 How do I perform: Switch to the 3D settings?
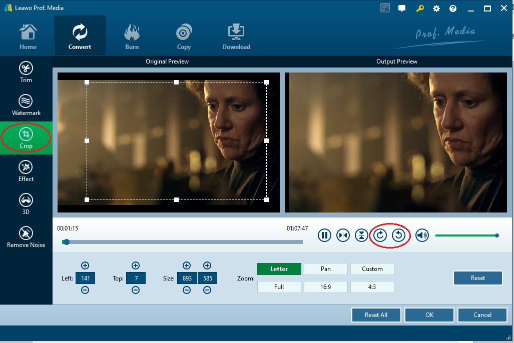(x=26, y=204)
